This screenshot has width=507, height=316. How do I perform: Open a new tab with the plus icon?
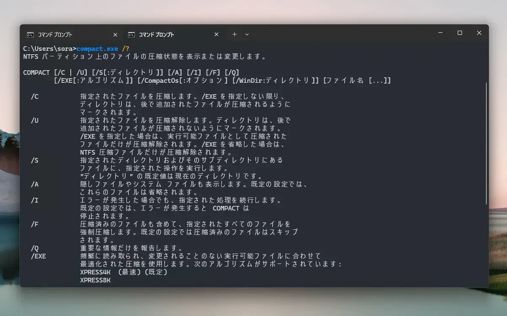tap(235, 34)
